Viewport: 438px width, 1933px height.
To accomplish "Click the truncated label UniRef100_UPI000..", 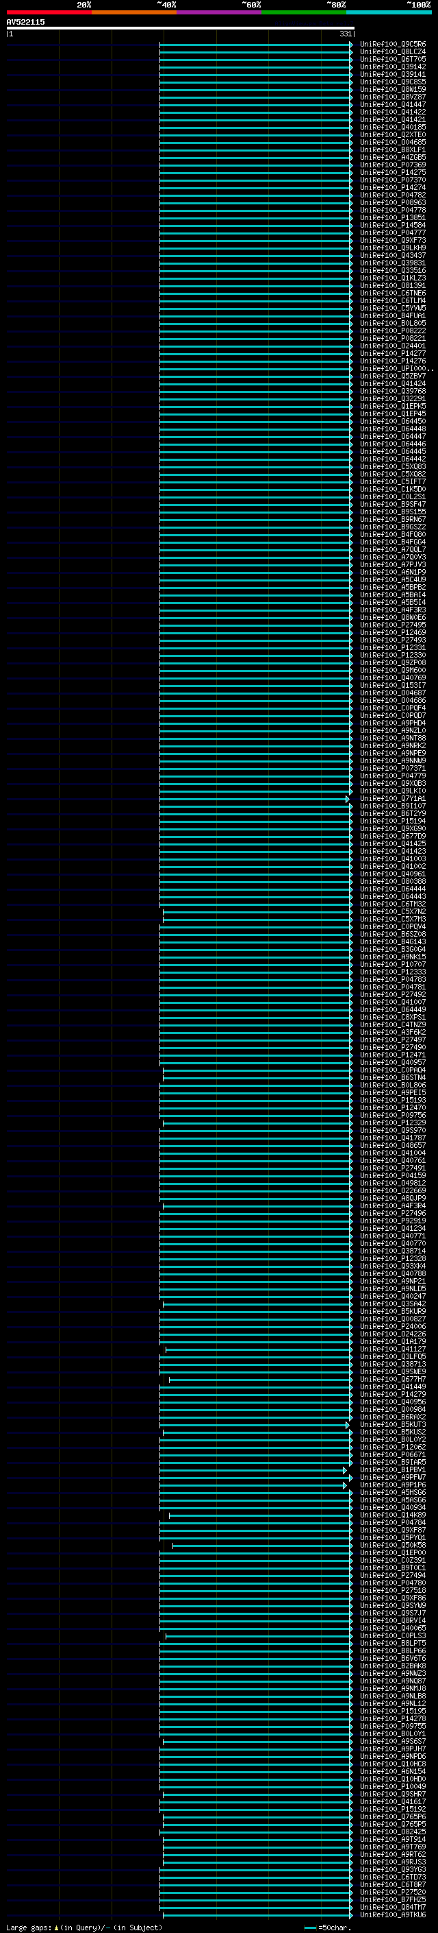I will [x=396, y=369].
